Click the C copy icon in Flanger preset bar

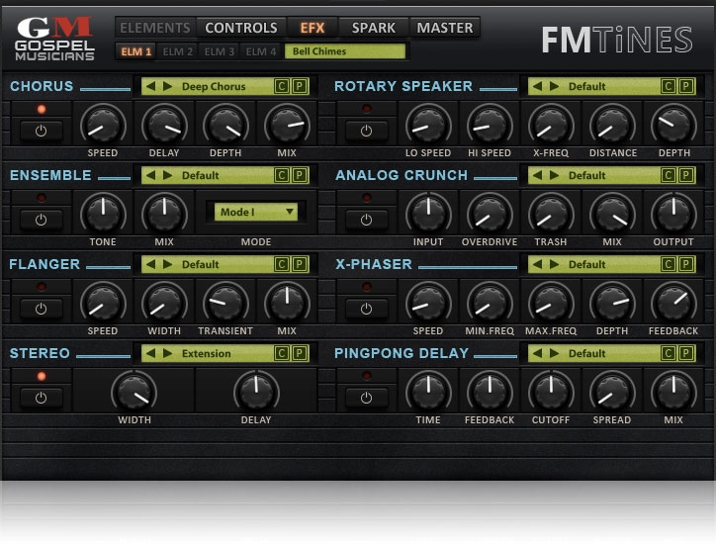(x=281, y=264)
